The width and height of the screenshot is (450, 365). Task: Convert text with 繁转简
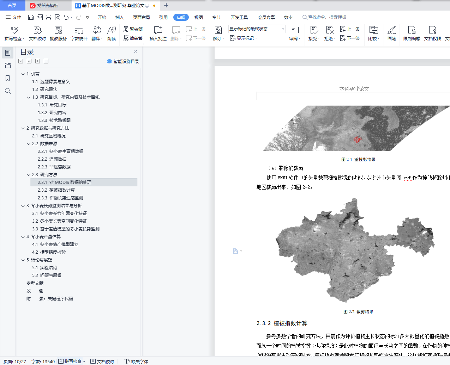133,29
